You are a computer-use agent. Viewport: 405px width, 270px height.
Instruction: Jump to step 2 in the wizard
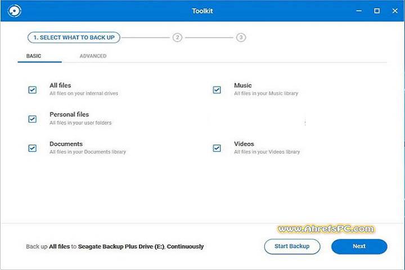pos(177,38)
